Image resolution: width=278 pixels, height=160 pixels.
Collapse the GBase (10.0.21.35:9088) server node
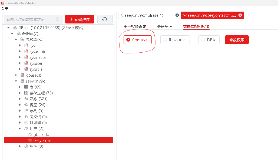pyautogui.click(x=8, y=28)
